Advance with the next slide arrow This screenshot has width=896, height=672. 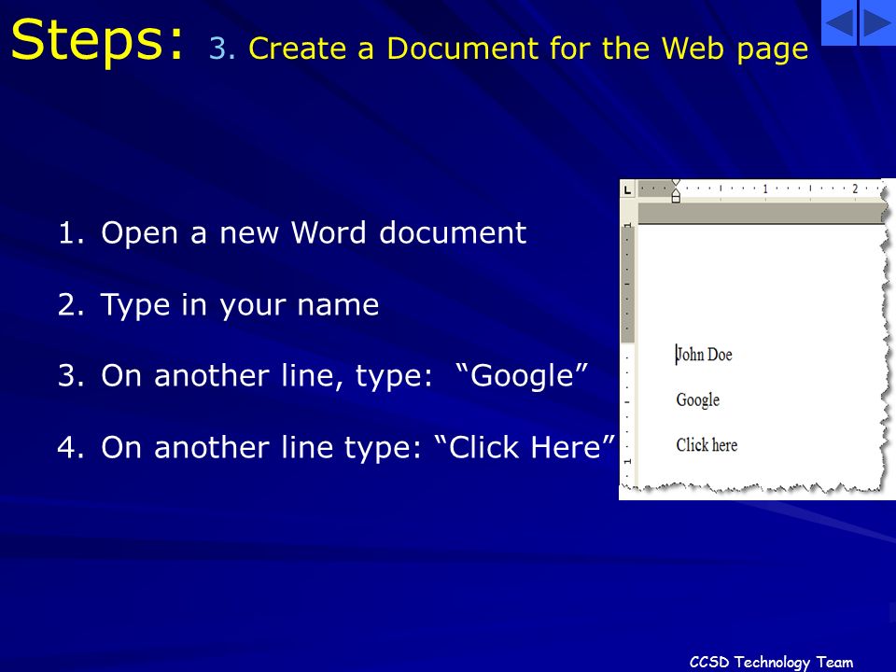[877, 22]
